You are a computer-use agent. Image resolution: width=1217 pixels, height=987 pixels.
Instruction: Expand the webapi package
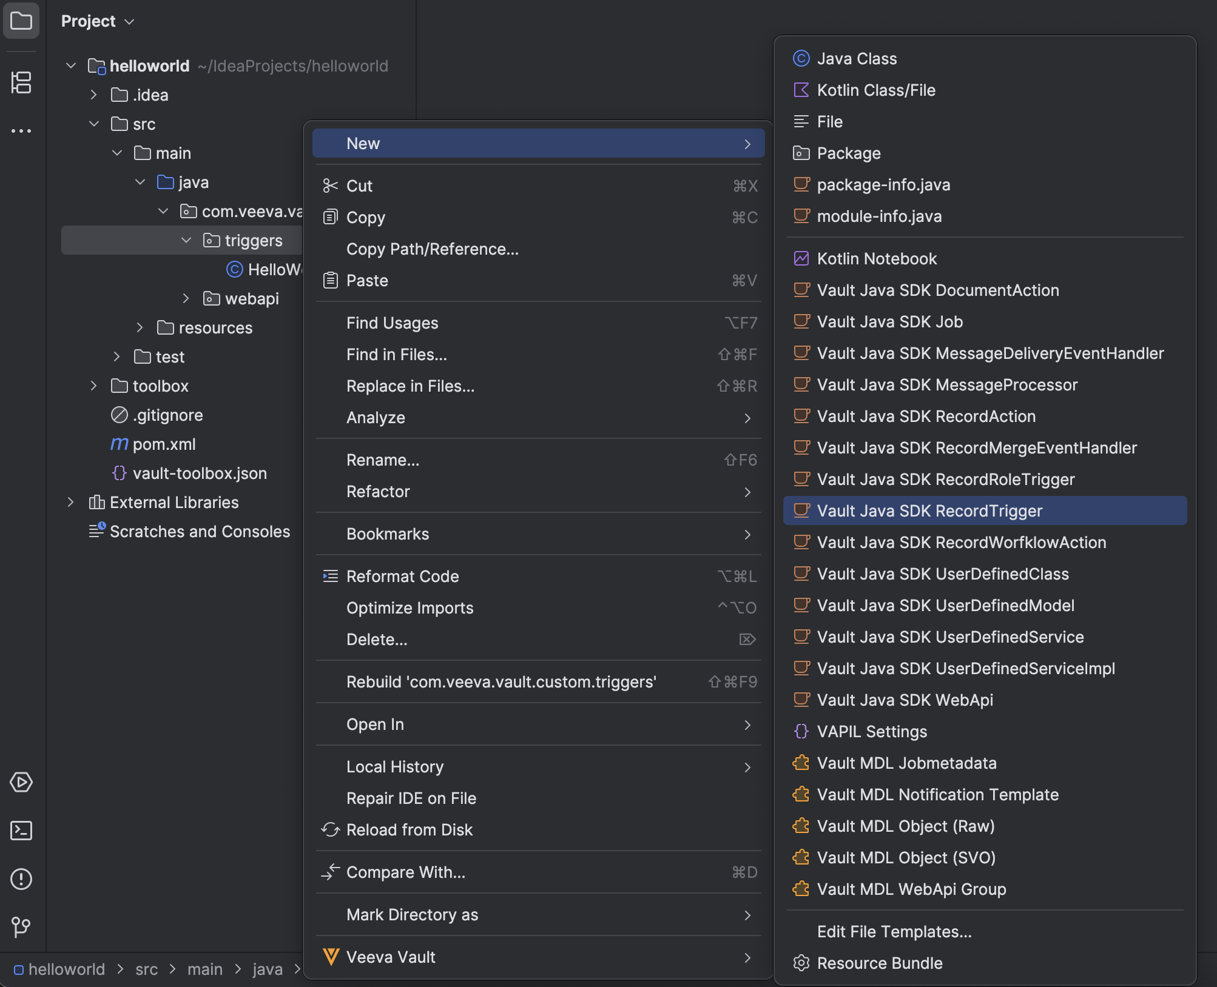[186, 298]
